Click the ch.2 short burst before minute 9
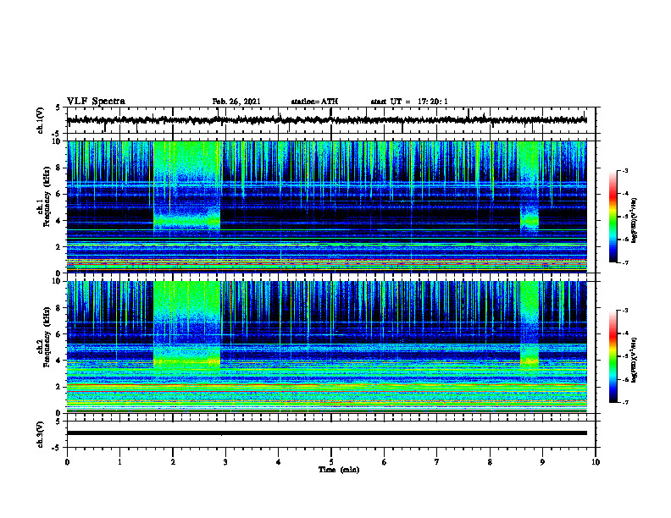 (530, 325)
